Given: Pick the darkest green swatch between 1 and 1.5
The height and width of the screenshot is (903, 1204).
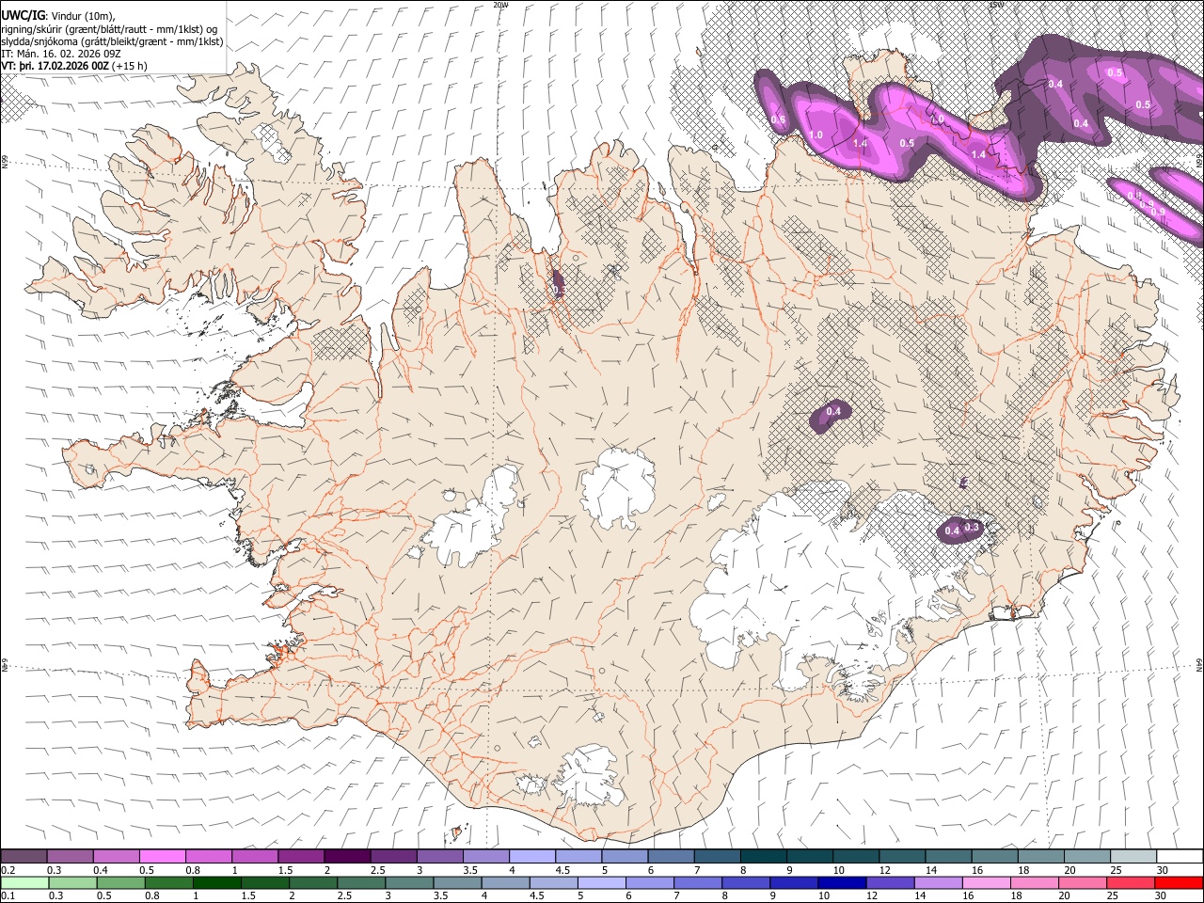Looking at the screenshot, I should point(217,882).
